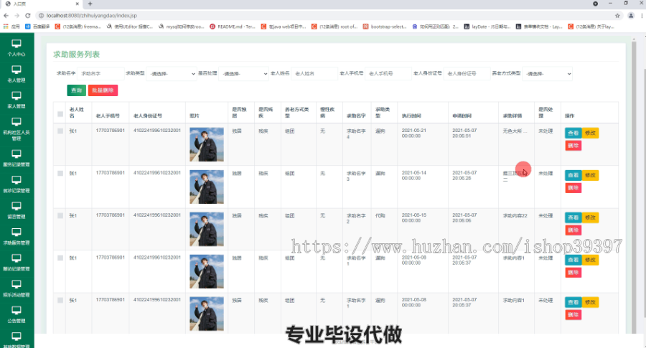Open 服务记录管理 in the sidebar
The image size is (646, 348).
click(17, 158)
